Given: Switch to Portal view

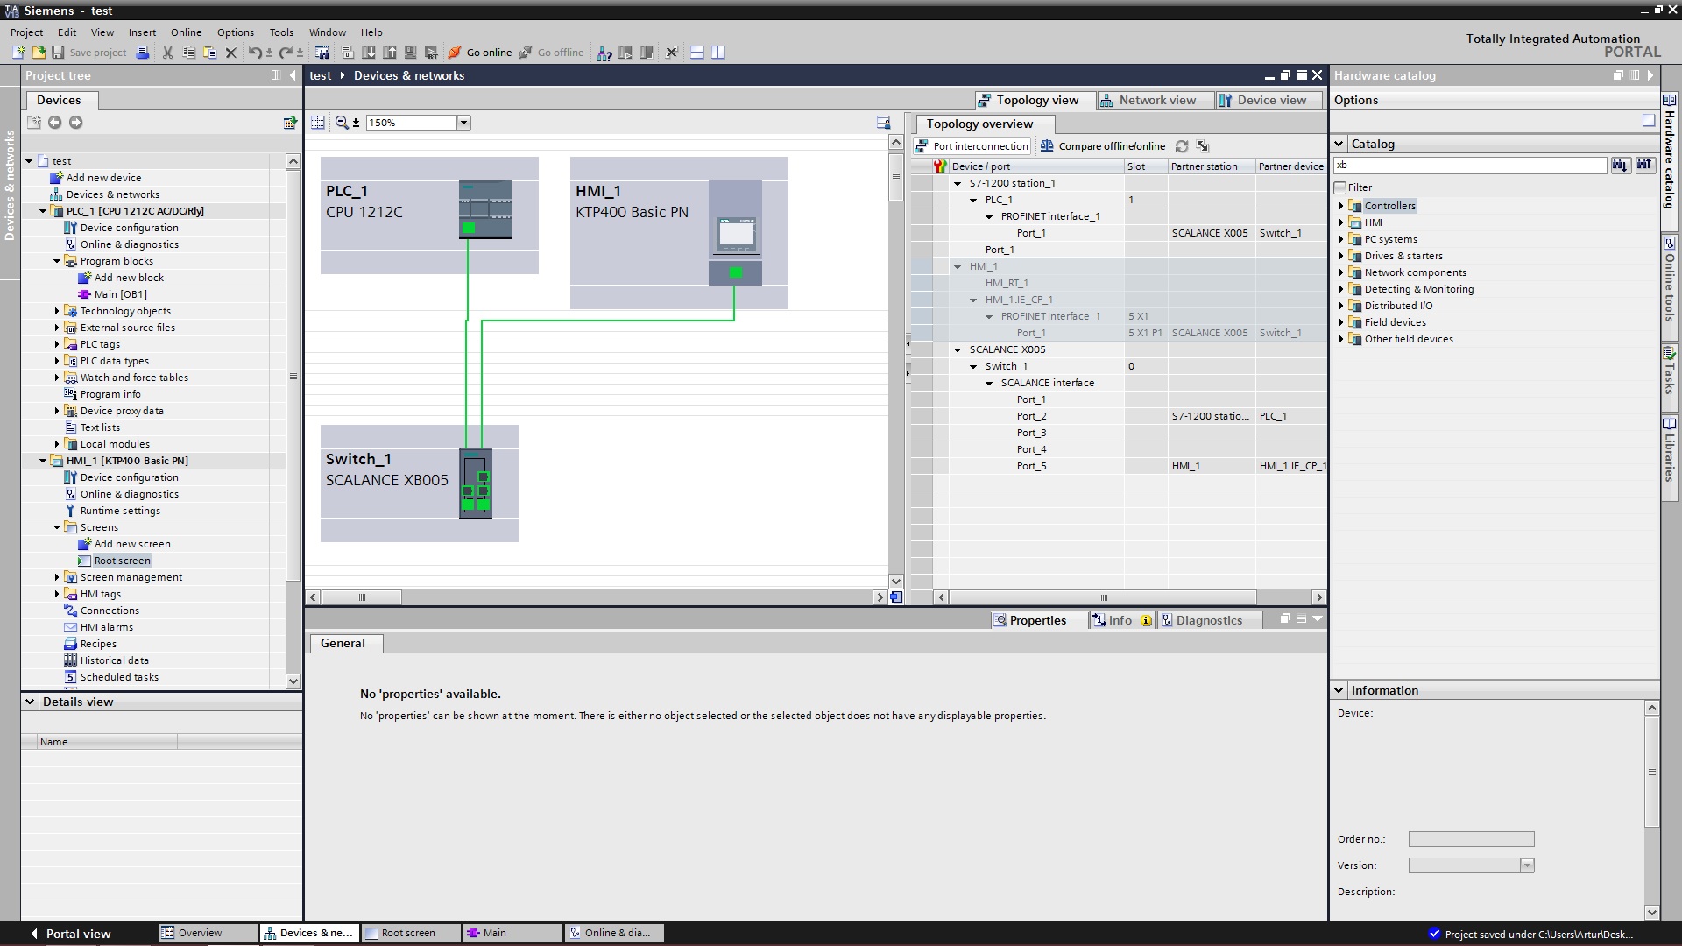Looking at the screenshot, I should 70,934.
